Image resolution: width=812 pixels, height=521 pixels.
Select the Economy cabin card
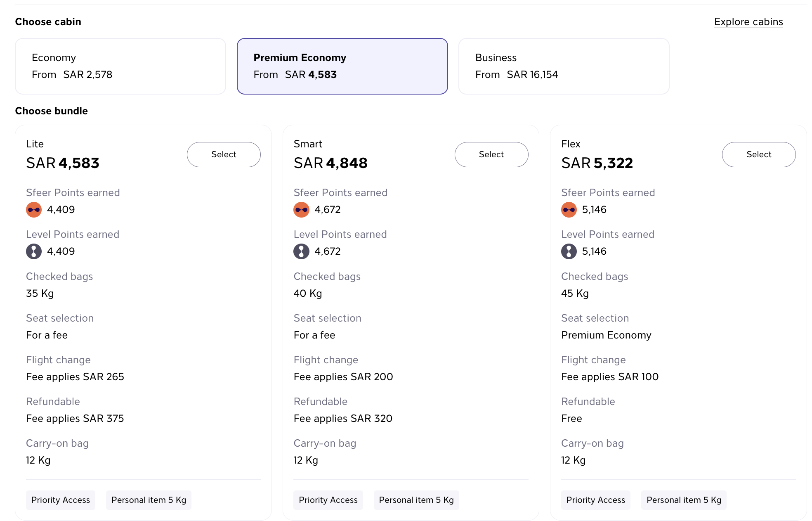[x=120, y=66]
